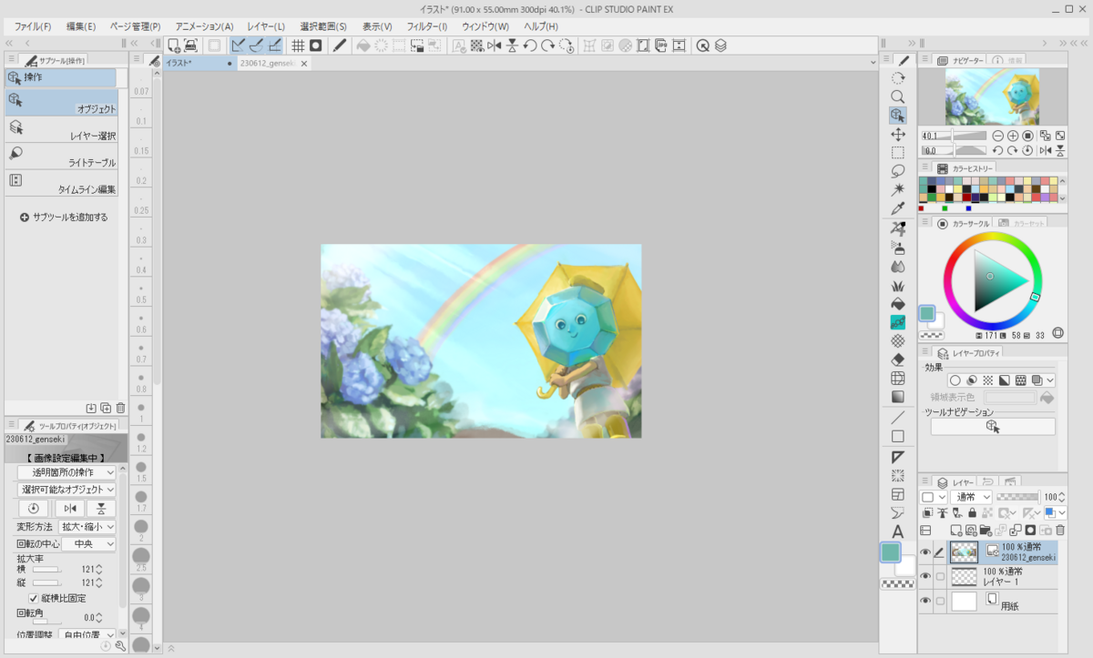This screenshot has height=658, width=1093.
Task: Expand the 透明箇所の操作 dropdown
Action: point(67,472)
